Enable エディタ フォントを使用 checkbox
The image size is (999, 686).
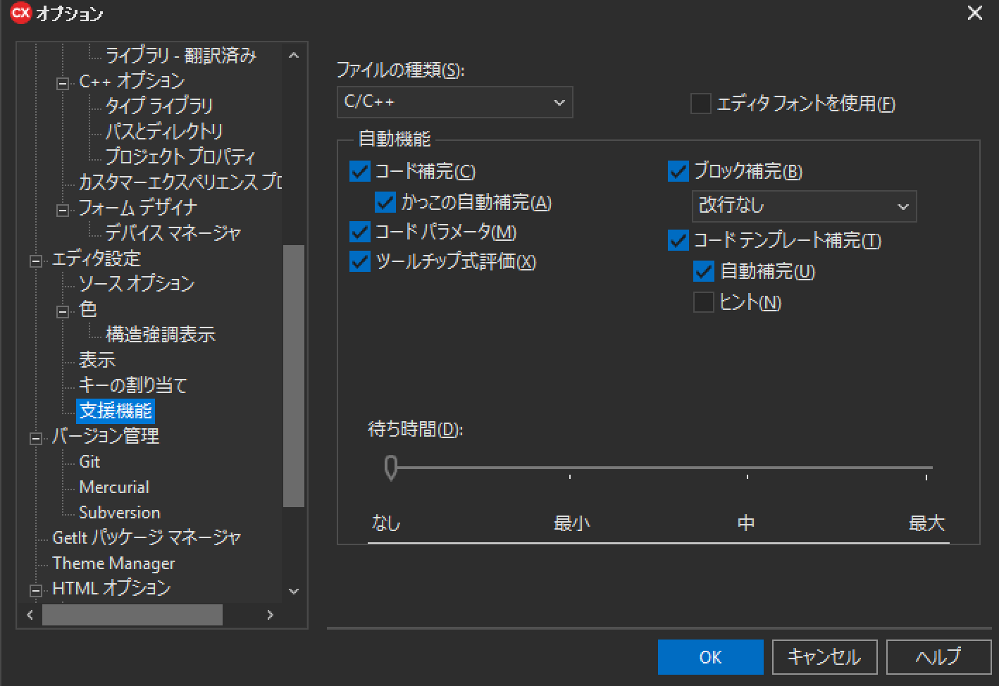coord(701,104)
